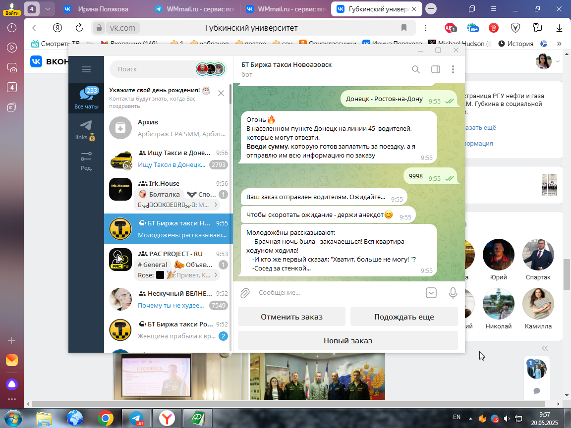The image size is (571, 428).
Task: Dismiss the birthday reminder banner
Action: (x=221, y=93)
